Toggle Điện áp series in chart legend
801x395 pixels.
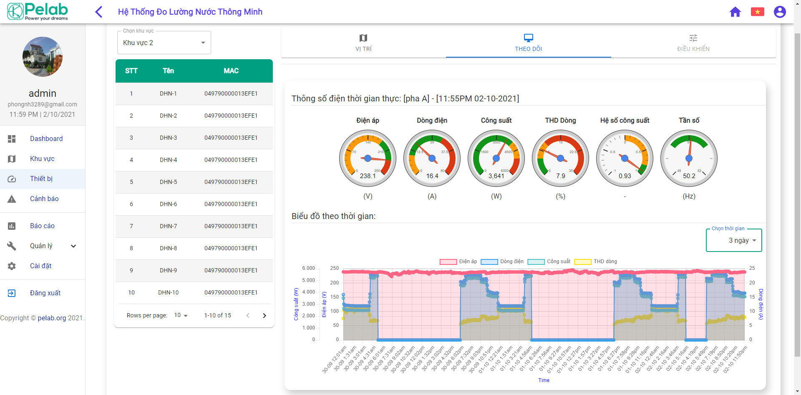click(458, 262)
